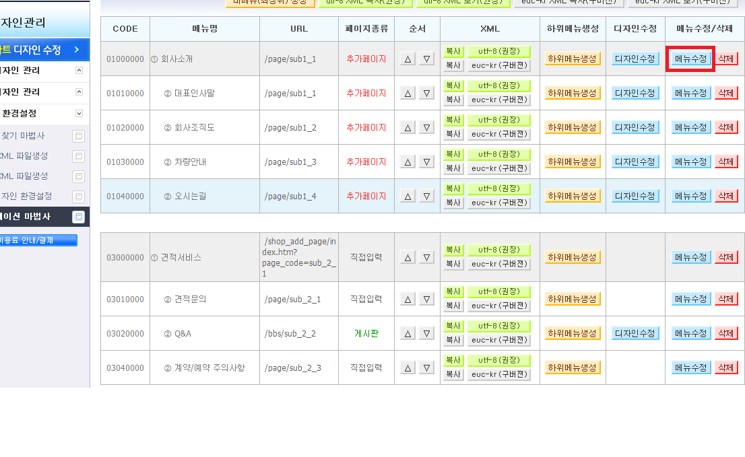Collapse the first 자인 관리 sidebar section
Viewport: 745px width, 457px height.
point(79,70)
